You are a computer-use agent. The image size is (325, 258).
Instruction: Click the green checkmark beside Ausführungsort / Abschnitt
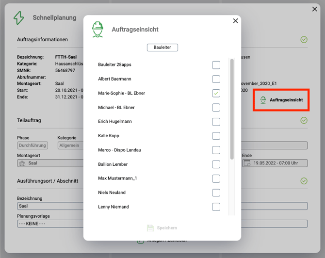pos(304,181)
